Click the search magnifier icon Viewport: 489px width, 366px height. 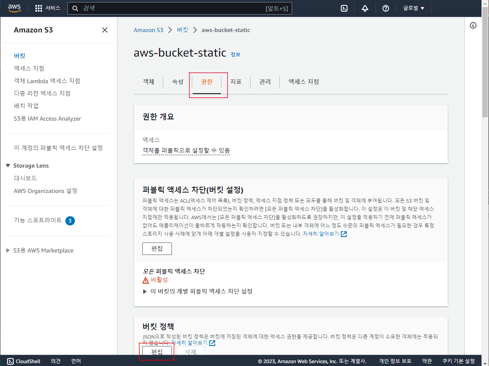coord(75,8)
